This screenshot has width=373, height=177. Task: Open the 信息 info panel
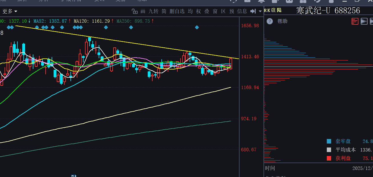(x=242, y=11)
